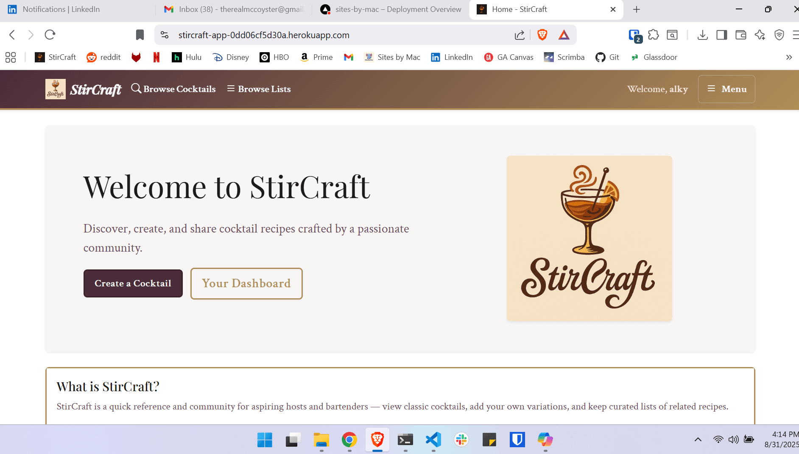
Task: Click the Brave Shields lion icon
Action: click(542, 35)
